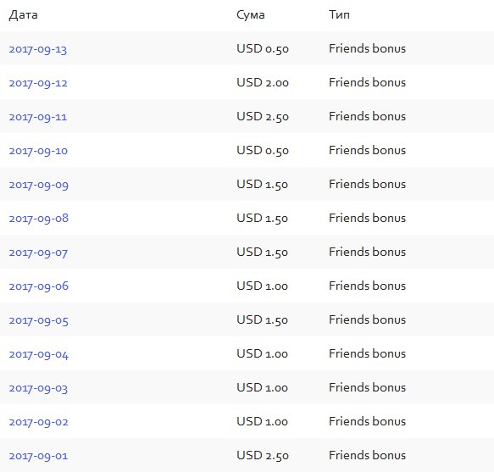Open the 2017-09-12 date link

click(x=38, y=83)
